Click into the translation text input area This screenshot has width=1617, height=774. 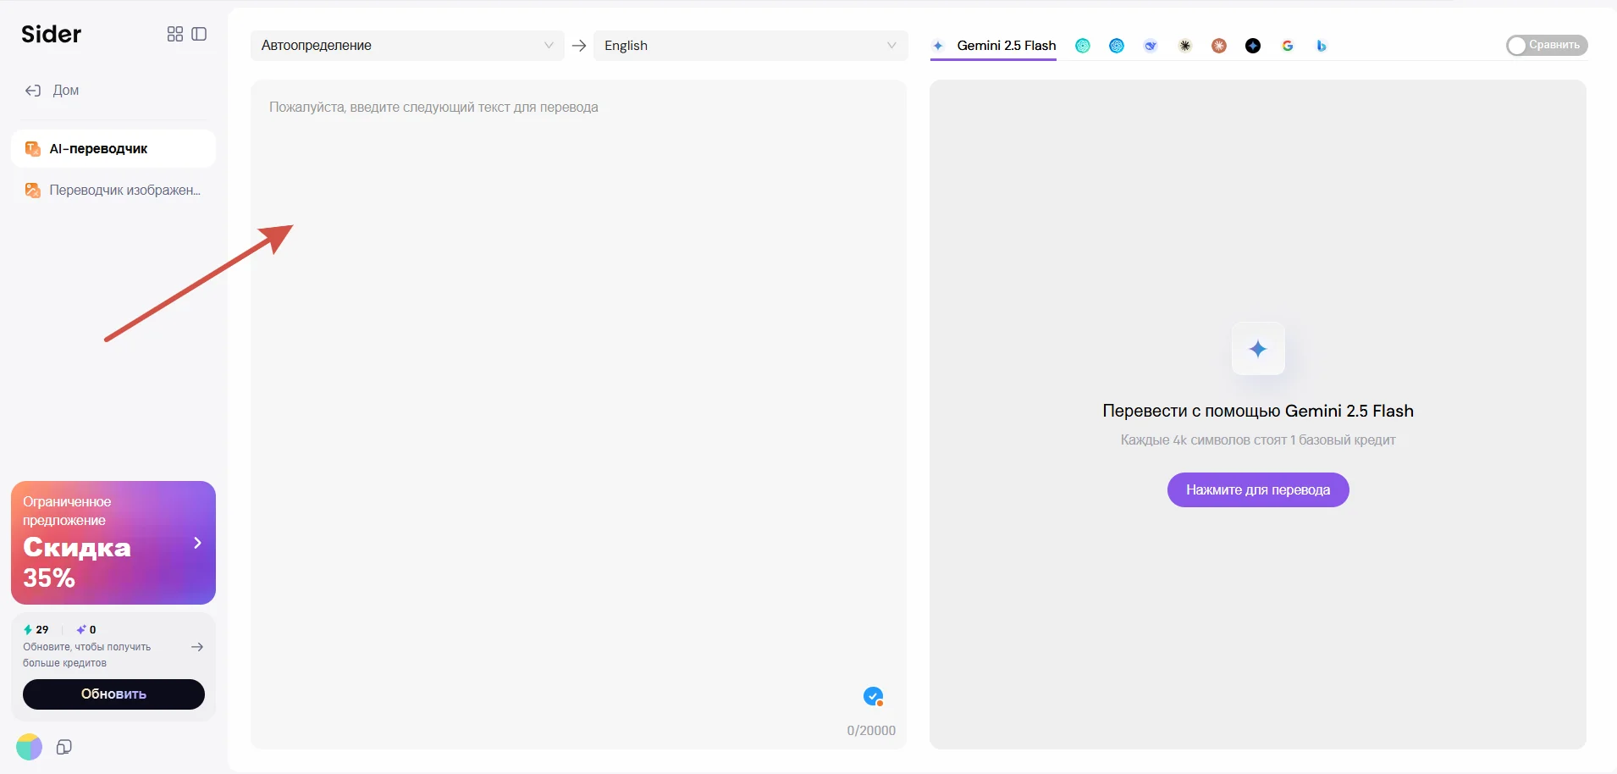click(x=578, y=414)
